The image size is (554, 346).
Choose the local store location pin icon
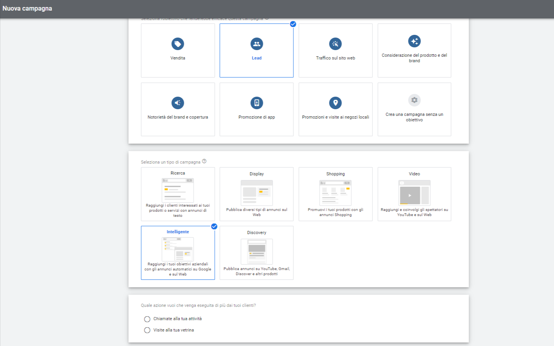point(335,103)
